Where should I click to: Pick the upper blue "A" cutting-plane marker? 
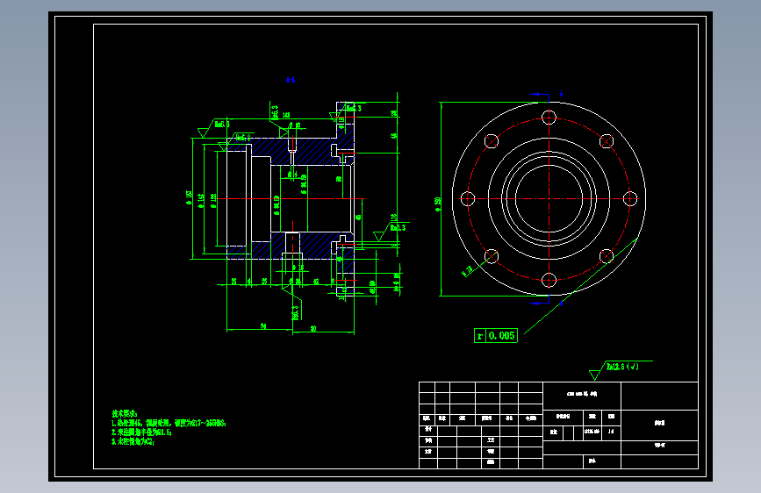(561, 94)
